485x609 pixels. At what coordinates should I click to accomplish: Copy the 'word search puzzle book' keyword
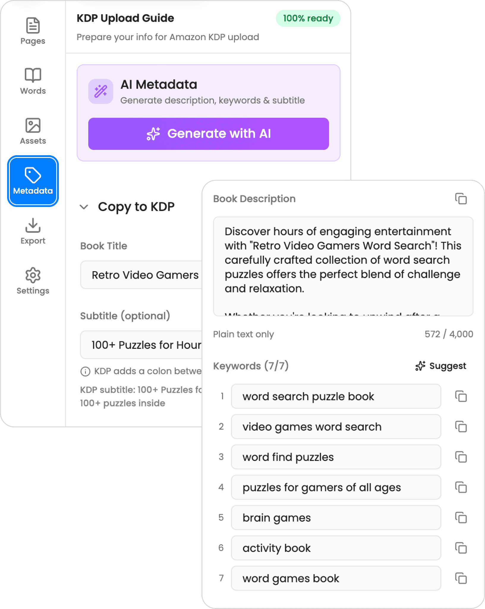pos(460,396)
